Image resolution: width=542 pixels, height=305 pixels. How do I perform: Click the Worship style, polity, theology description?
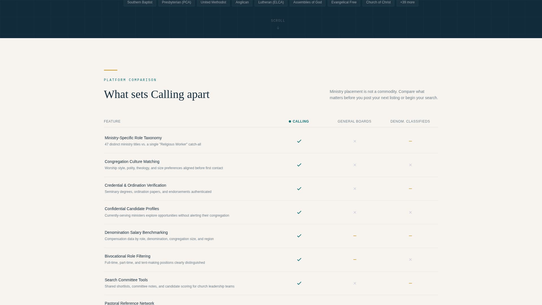[x=164, y=168]
